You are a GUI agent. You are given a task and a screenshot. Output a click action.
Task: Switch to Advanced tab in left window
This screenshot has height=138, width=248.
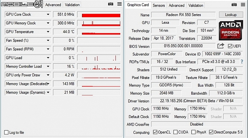click(x=53, y=5)
